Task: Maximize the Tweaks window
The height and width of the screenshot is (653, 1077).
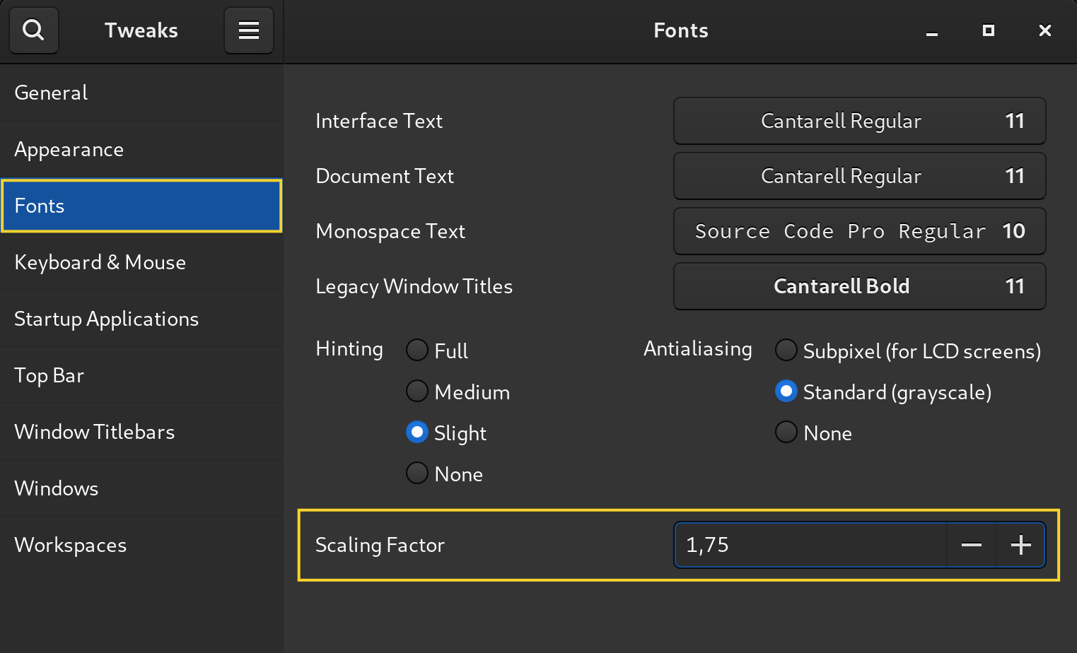Action: (989, 30)
